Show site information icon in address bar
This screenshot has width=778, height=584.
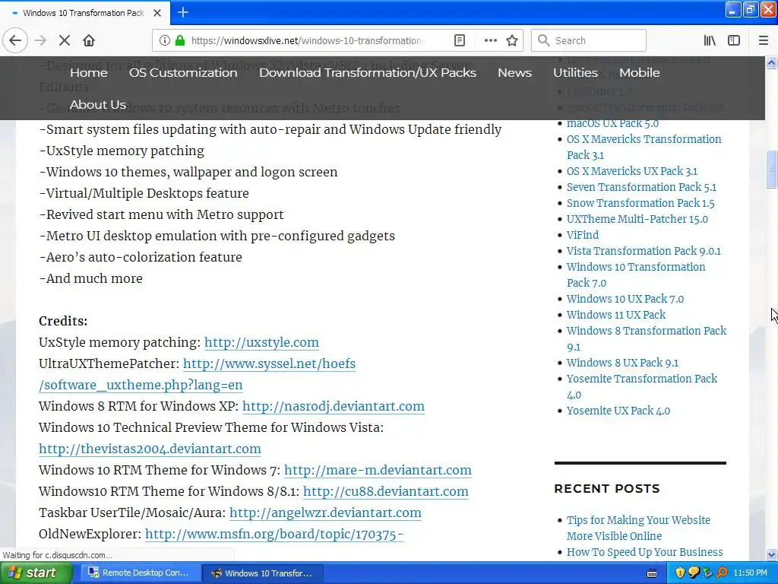[x=164, y=40]
